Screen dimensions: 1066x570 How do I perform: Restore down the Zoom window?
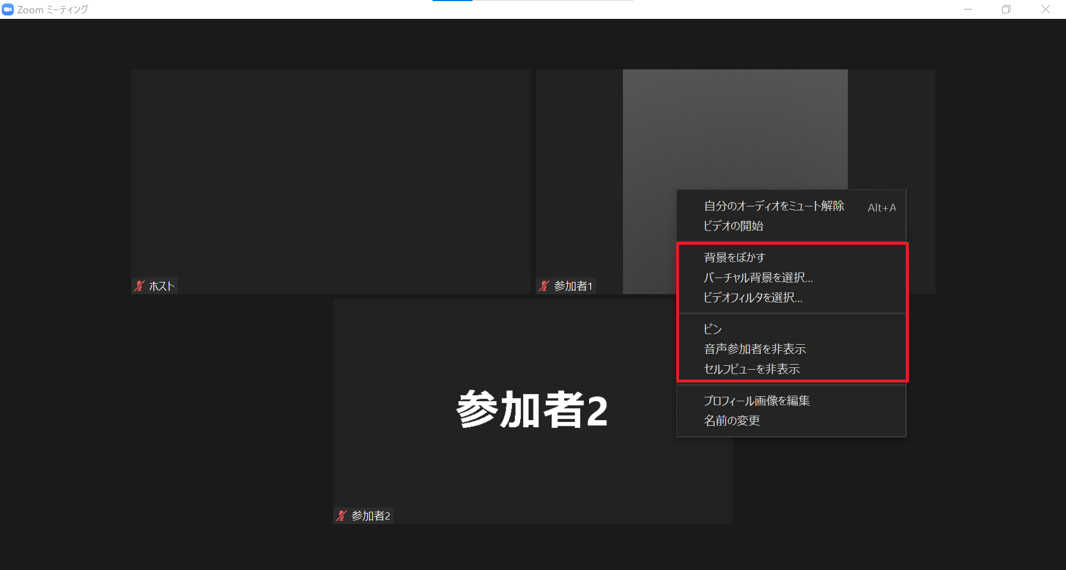1006,9
